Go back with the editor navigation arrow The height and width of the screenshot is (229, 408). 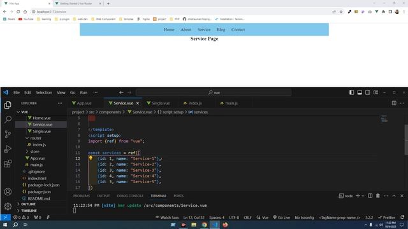tap(121, 92)
